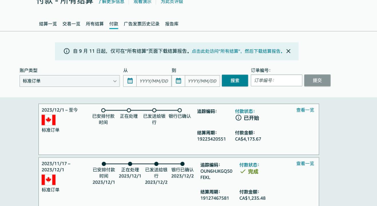
Task: Open the 所有结算 tab
Action: pos(94,24)
